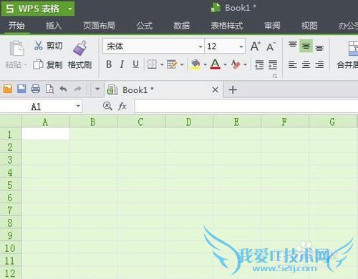This screenshot has height=279, width=358.
Task: Align text to bottom
Action: click(x=319, y=47)
